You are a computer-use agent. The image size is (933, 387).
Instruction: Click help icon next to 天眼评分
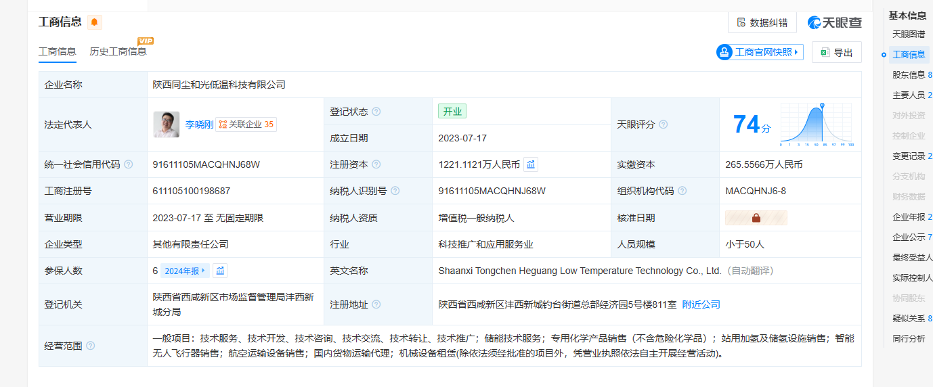[664, 124]
